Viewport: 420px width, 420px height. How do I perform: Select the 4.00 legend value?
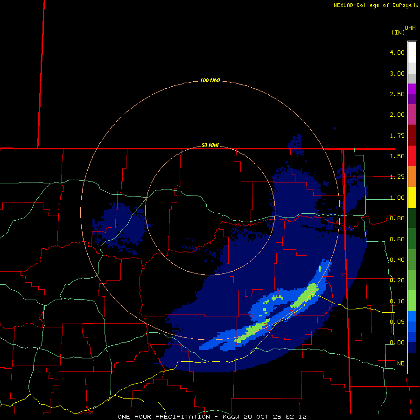(397, 52)
